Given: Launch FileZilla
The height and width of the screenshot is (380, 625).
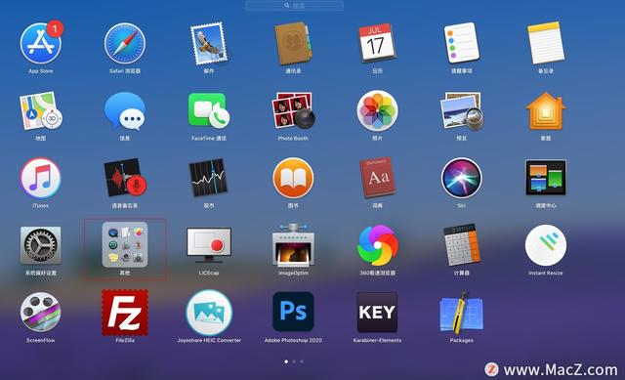Looking at the screenshot, I should (125, 313).
